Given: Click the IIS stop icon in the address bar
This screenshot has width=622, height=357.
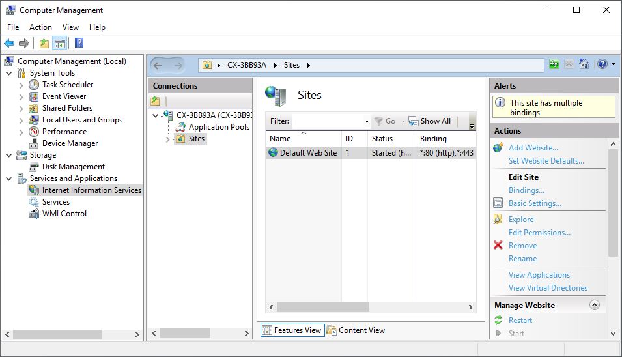Looking at the screenshot, I should pyautogui.click(x=569, y=64).
